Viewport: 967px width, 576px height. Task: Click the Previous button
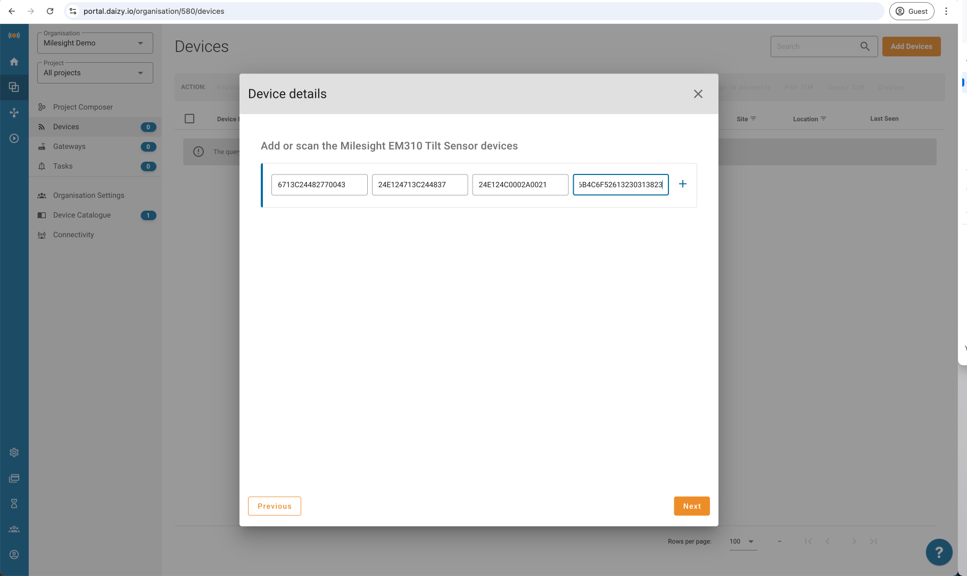point(275,506)
